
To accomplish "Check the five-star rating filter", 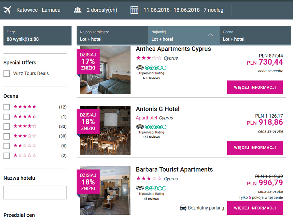I will coord(7,107).
